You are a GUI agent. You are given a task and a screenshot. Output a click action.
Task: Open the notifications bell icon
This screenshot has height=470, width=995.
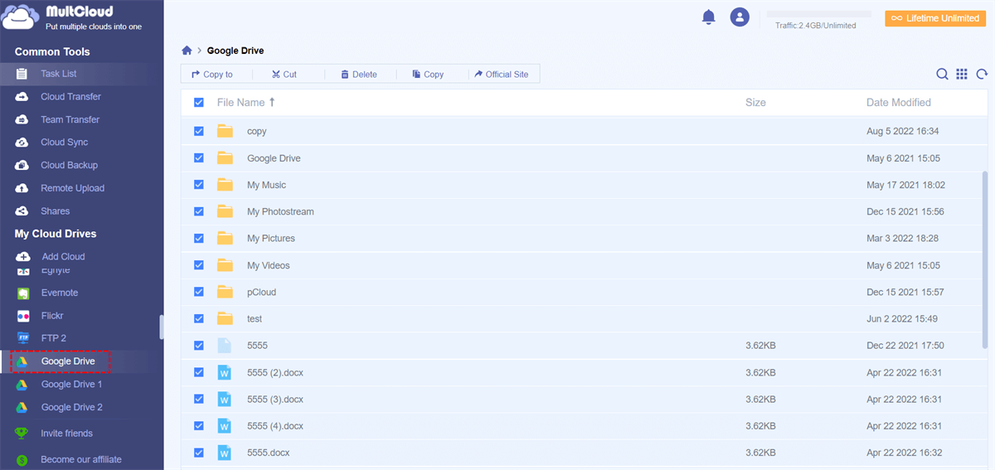[708, 17]
